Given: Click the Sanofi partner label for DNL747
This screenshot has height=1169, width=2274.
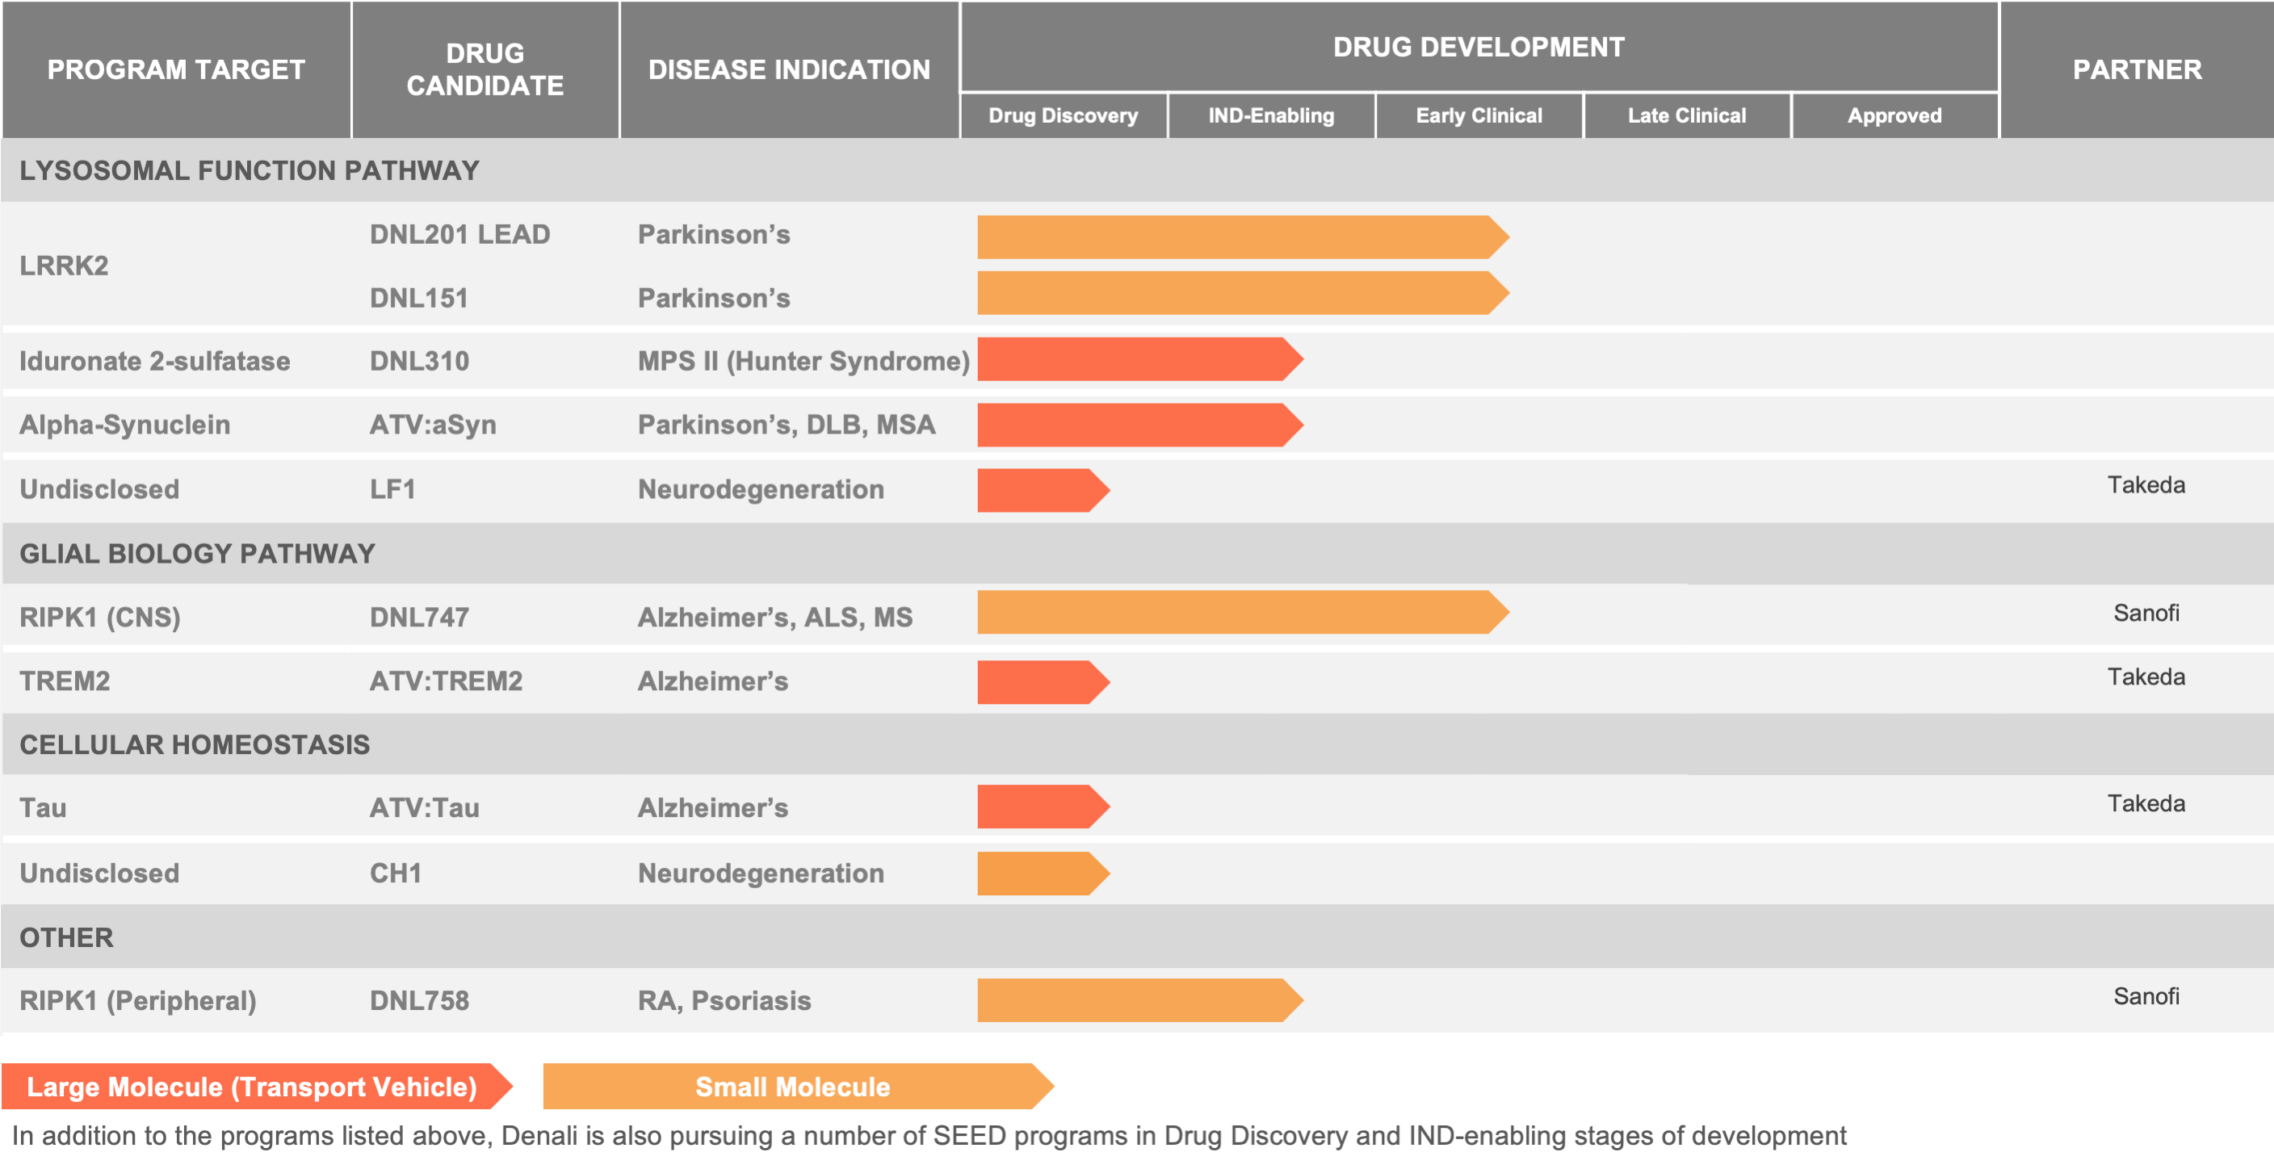Looking at the screenshot, I should point(2145,612).
